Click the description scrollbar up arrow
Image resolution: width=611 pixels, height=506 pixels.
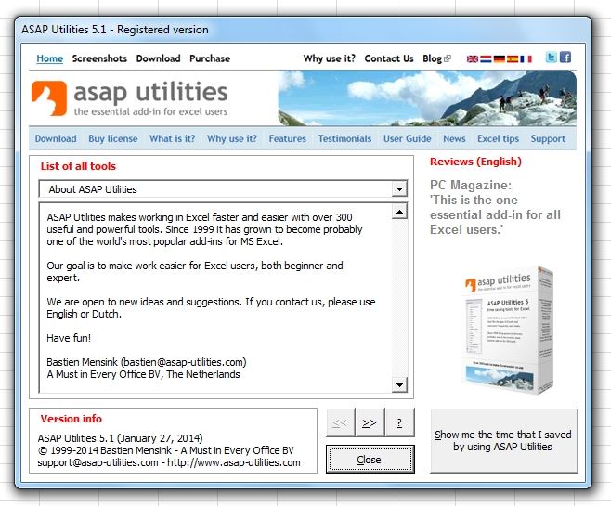(399, 212)
